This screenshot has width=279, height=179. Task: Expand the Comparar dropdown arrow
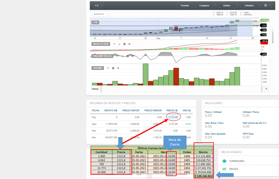coord(214,5)
